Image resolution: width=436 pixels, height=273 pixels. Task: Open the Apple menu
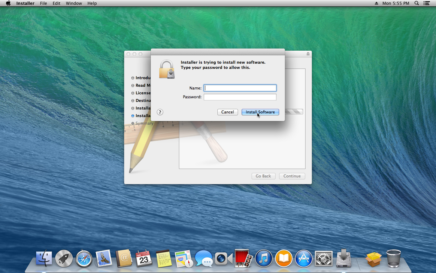(8, 3)
